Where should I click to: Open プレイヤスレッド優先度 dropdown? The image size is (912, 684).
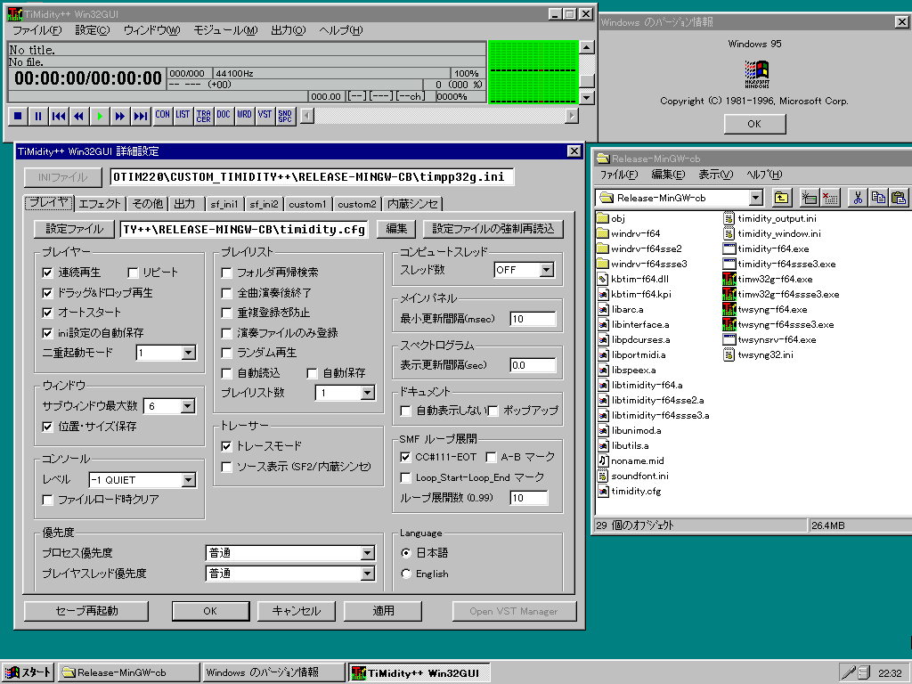[x=367, y=574]
